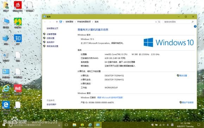The height and width of the screenshot is (128, 204).
Task: Open the user folder icon on desktop
Action: (x=6, y=7)
